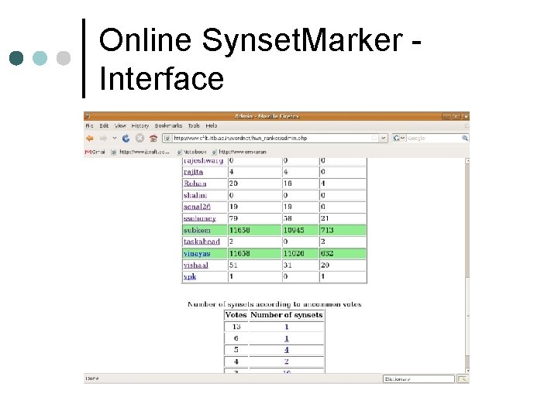The height and width of the screenshot is (418, 558).
Task: Reload the page with the refresh icon
Action: 126,139
